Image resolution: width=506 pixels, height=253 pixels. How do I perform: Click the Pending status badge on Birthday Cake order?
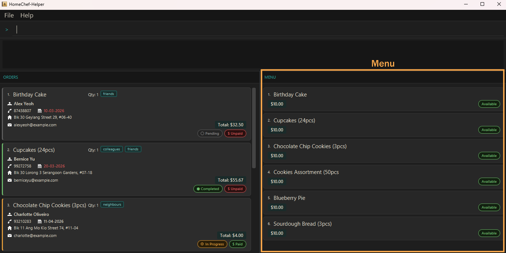210,134
